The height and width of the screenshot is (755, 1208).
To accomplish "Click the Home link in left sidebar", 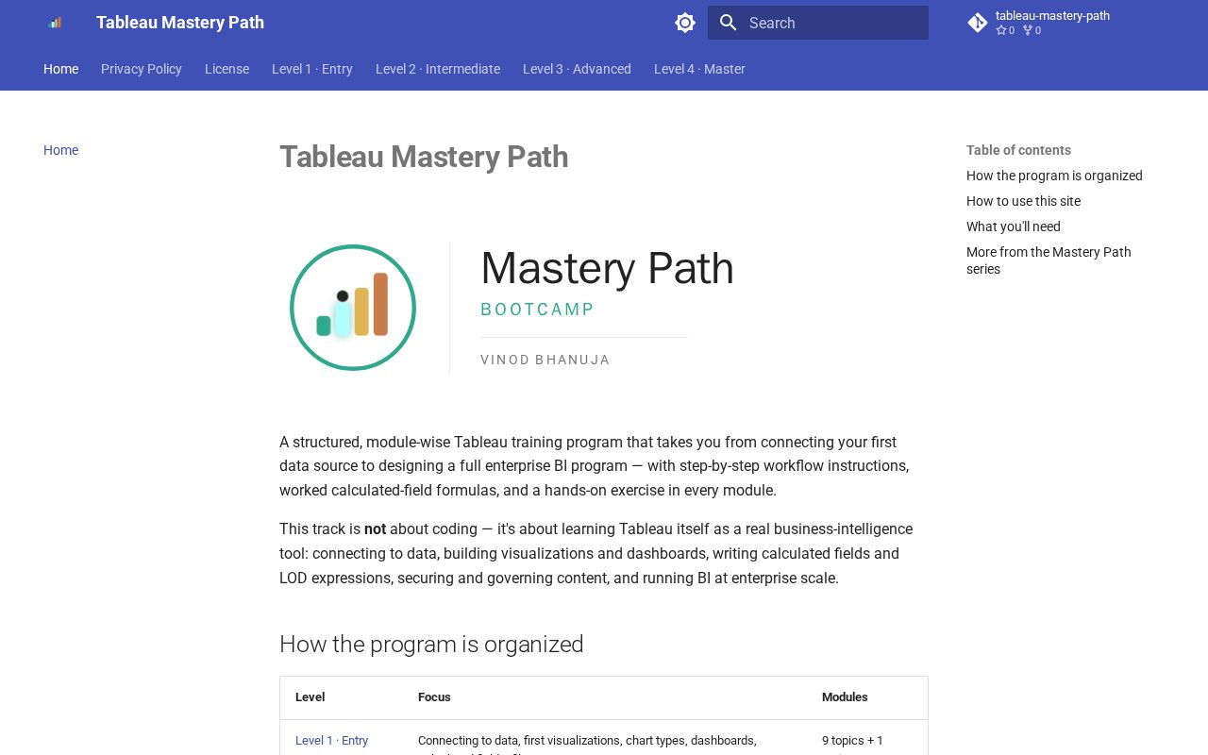I will [x=61, y=150].
